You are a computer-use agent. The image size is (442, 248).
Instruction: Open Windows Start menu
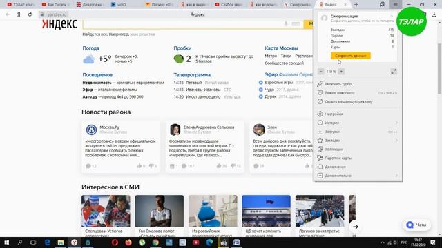6,242
